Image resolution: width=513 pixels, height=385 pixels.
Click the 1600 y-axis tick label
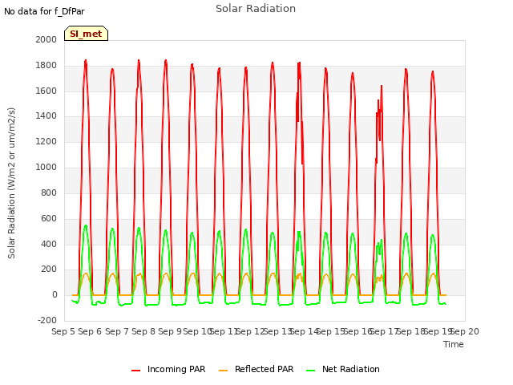(46, 91)
